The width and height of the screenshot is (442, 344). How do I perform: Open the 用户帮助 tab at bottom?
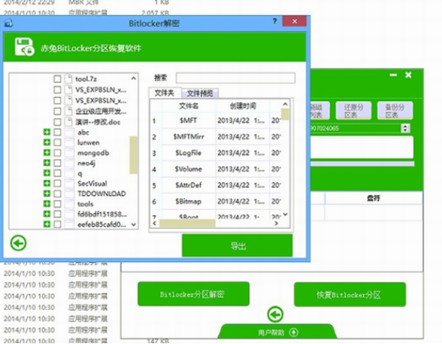[x=277, y=332]
